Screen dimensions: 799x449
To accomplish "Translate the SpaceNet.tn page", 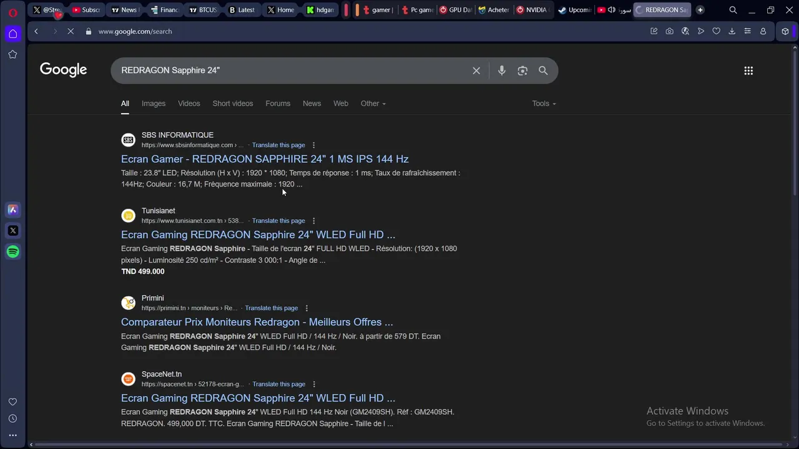I will [x=278, y=384].
